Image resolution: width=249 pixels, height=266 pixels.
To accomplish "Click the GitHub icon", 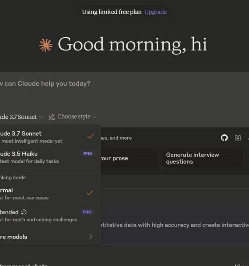I will [x=224, y=138].
